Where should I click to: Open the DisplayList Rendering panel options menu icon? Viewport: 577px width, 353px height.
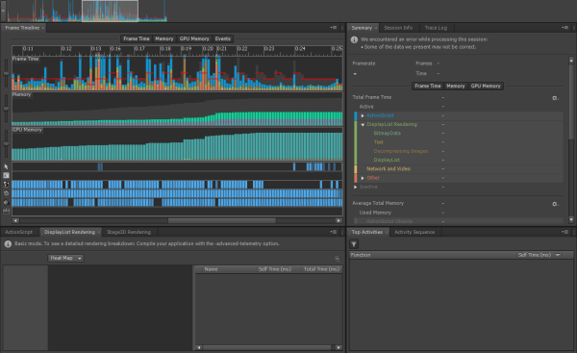334,232
